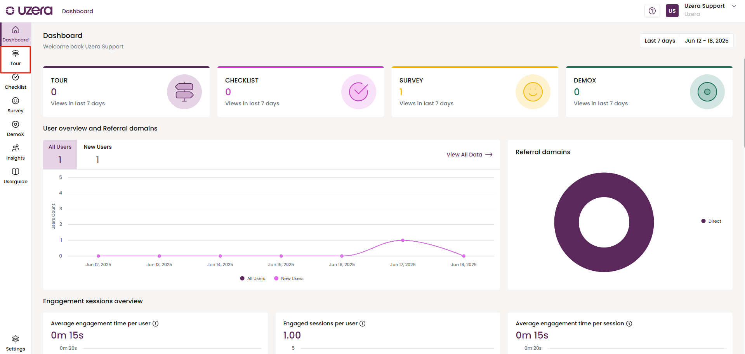745x354 pixels.
Task: Toggle Direct legend in referral chart
Action: (x=711, y=221)
